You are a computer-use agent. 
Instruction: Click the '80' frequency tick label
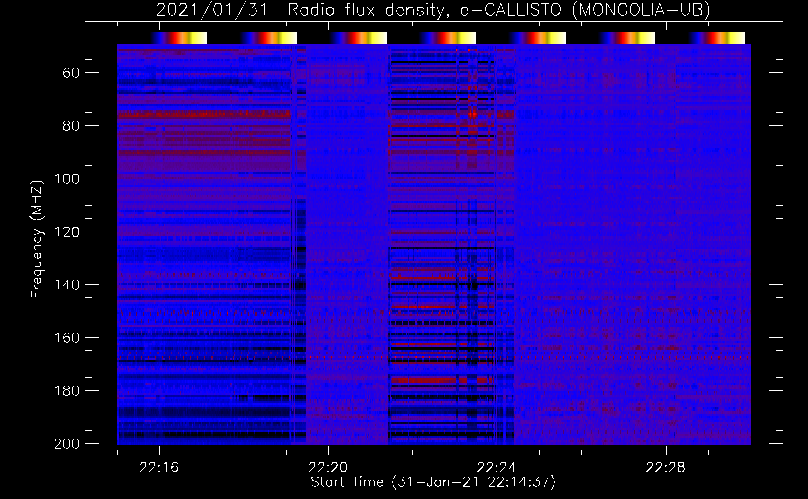pyautogui.click(x=71, y=126)
